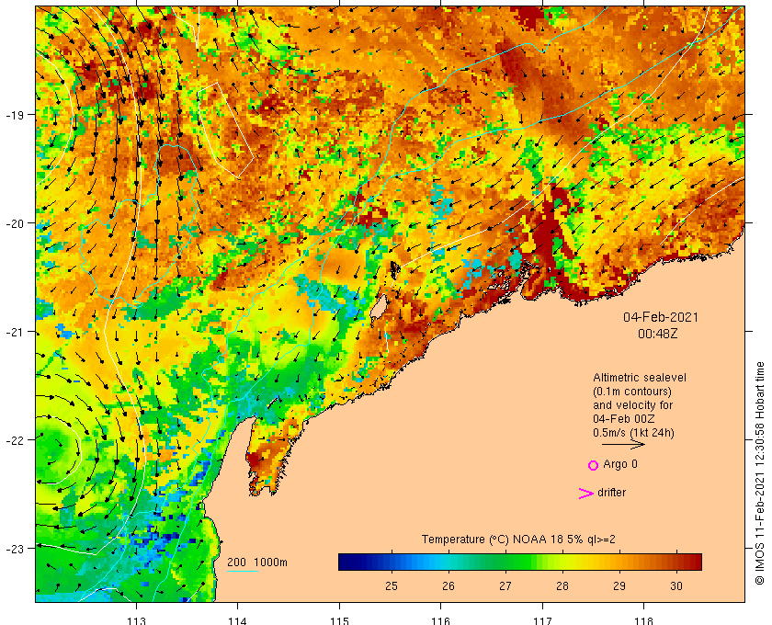Screen dimensions: 772x625
Task: Click the colorbar tick label 28
Action: pos(562,586)
